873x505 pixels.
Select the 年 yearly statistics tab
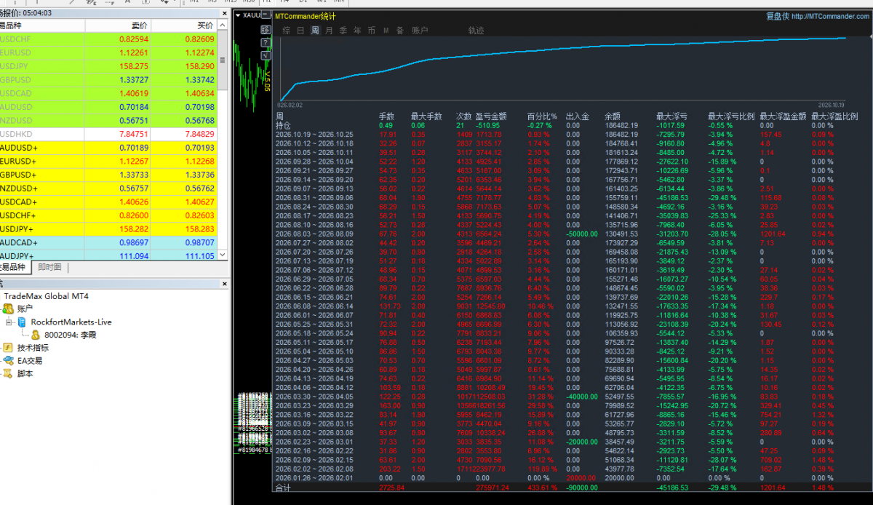(x=357, y=31)
